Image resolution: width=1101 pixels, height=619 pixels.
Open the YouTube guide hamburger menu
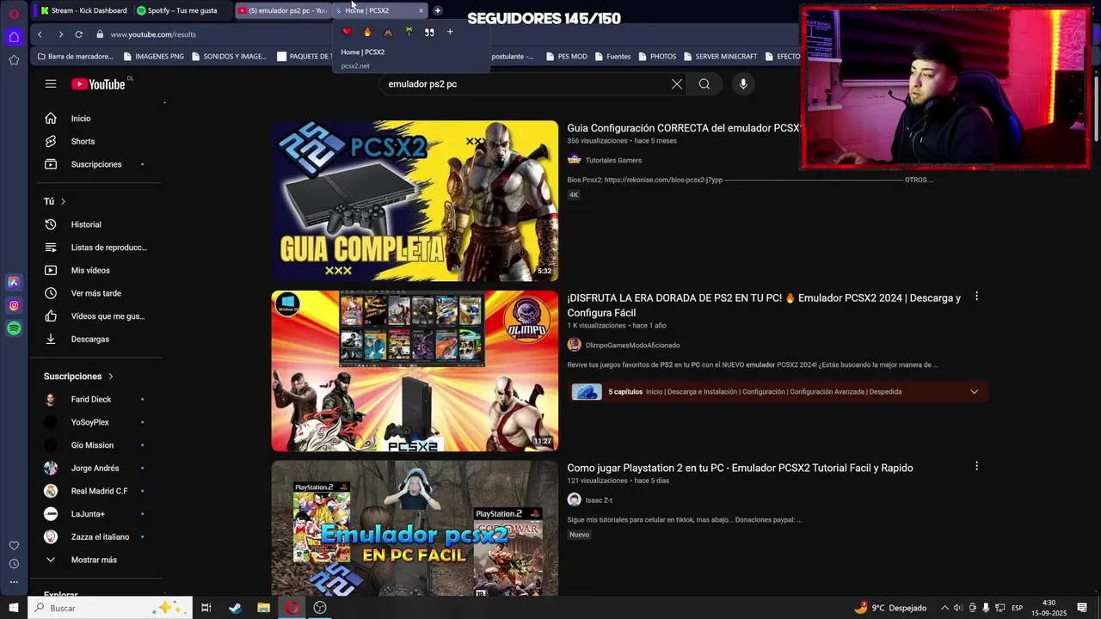[51, 83]
